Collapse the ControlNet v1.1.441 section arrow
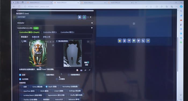The width and height of the screenshot is (188, 101). tap(92, 28)
